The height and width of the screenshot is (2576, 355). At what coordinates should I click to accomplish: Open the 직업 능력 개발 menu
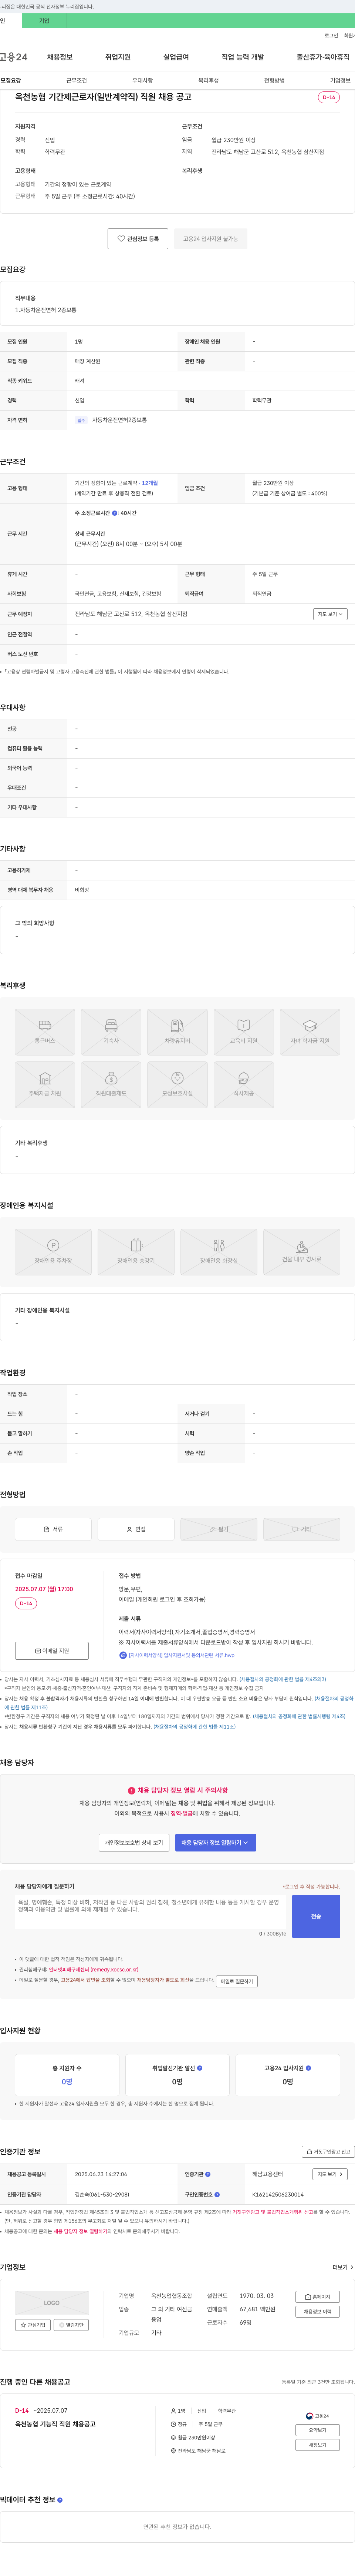pyautogui.click(x=243, y=57)
